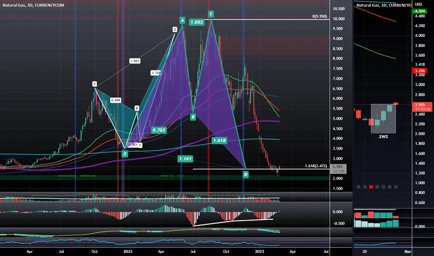Click the 'Natural Gas, 3D, CURRENCYCOM' chart title
434x256 pixels.
(x=33, y=5)
